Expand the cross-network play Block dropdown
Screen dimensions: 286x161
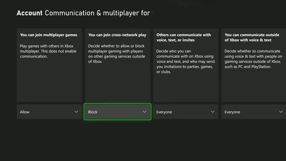(x=117, y=112)
